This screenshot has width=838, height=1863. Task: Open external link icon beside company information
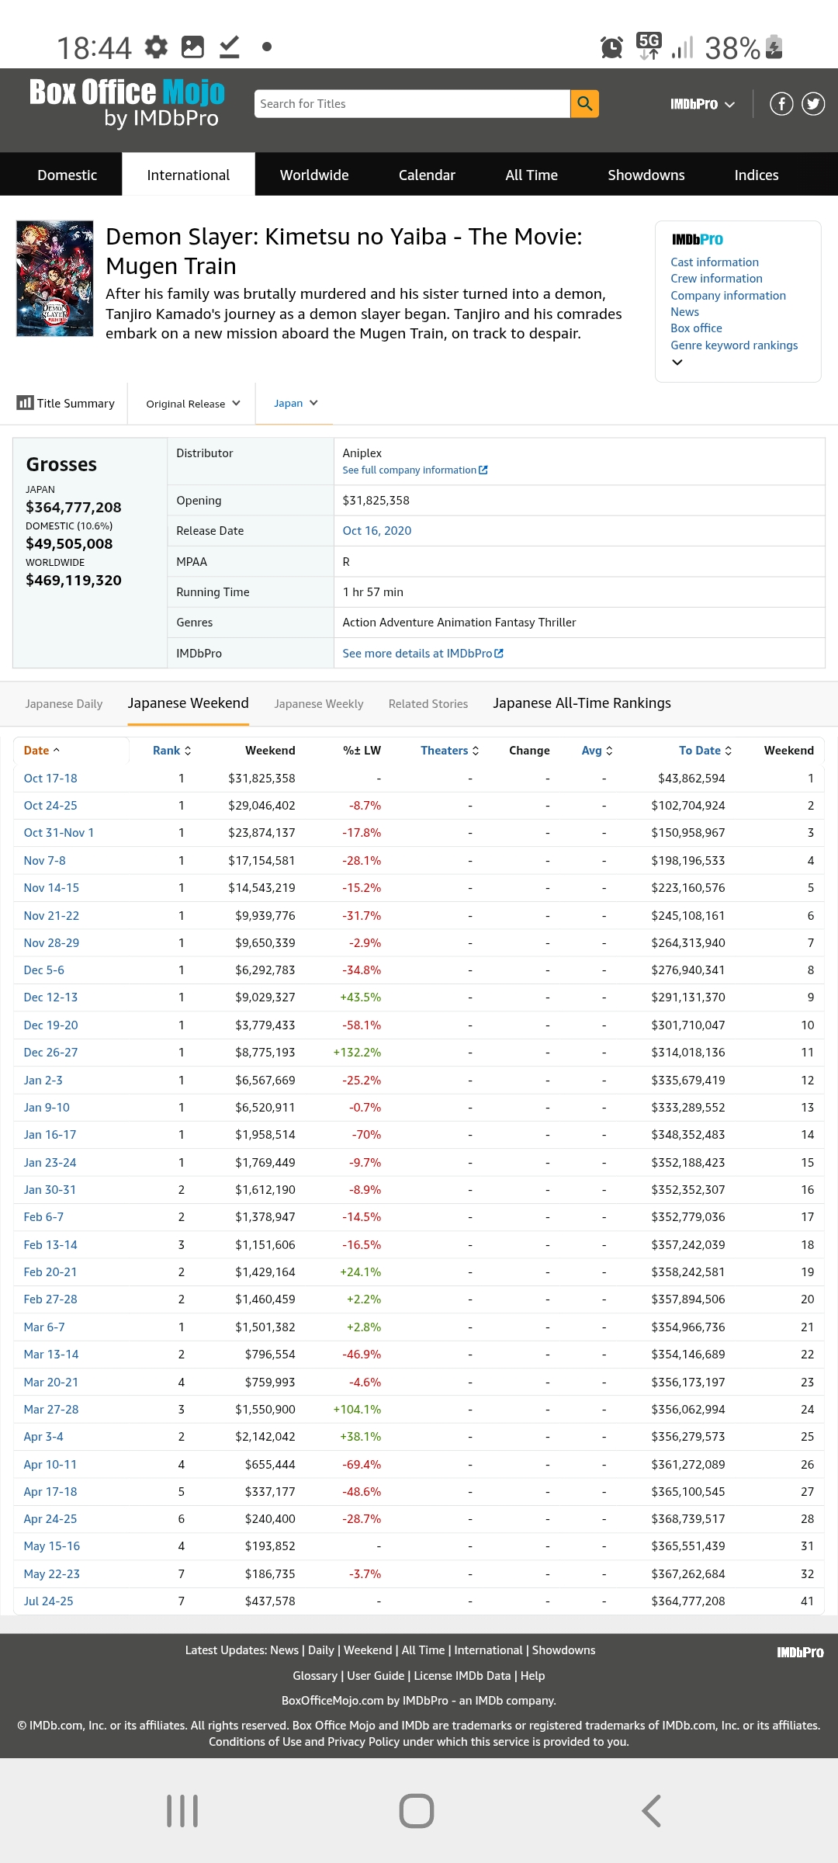click(x=483, y=470)
